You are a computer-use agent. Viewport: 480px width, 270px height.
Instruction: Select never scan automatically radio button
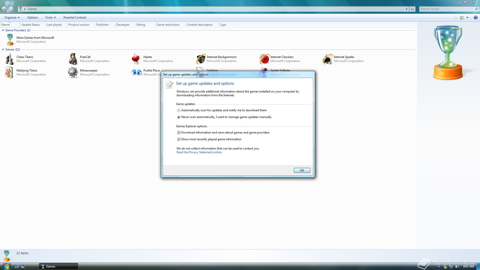pyautogui.click(x=178, y=117)
